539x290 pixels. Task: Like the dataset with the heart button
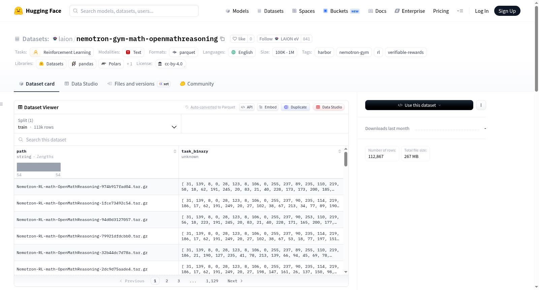pos(239,39)
